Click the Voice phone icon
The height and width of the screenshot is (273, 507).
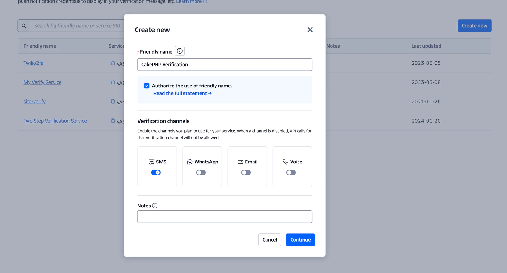click(286, 162)
